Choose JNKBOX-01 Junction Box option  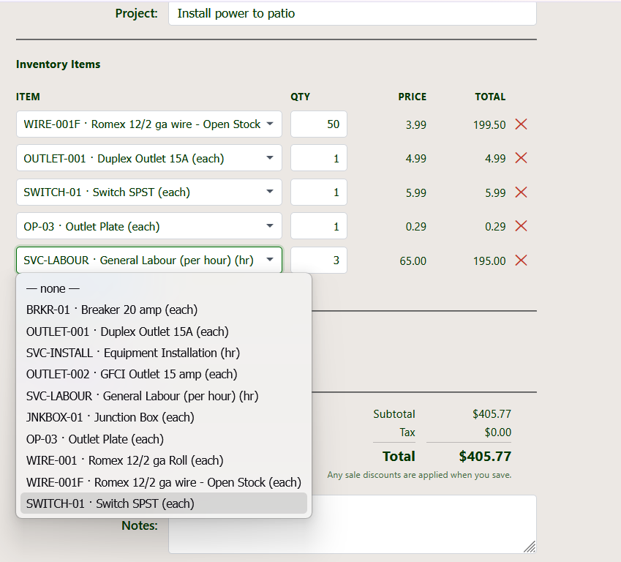point(164,418)
